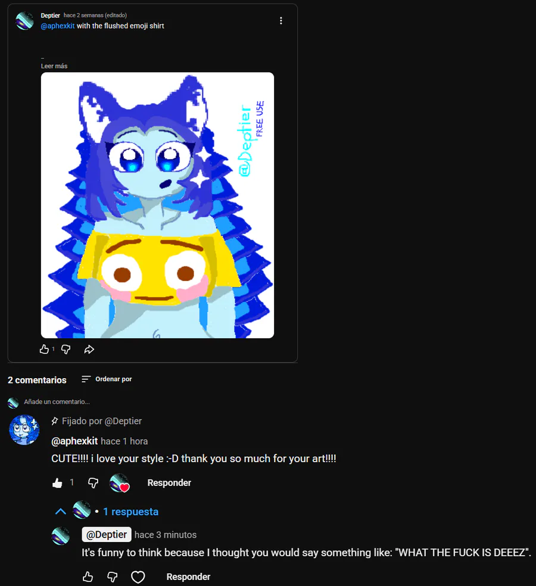The width and height of the screenshot is (536, 586).
Task: Open the three-dot post options menu
Action: pyautogui.click(x=281, y=21)
